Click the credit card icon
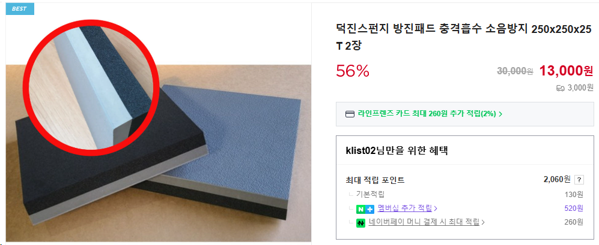 pos(350,114)
